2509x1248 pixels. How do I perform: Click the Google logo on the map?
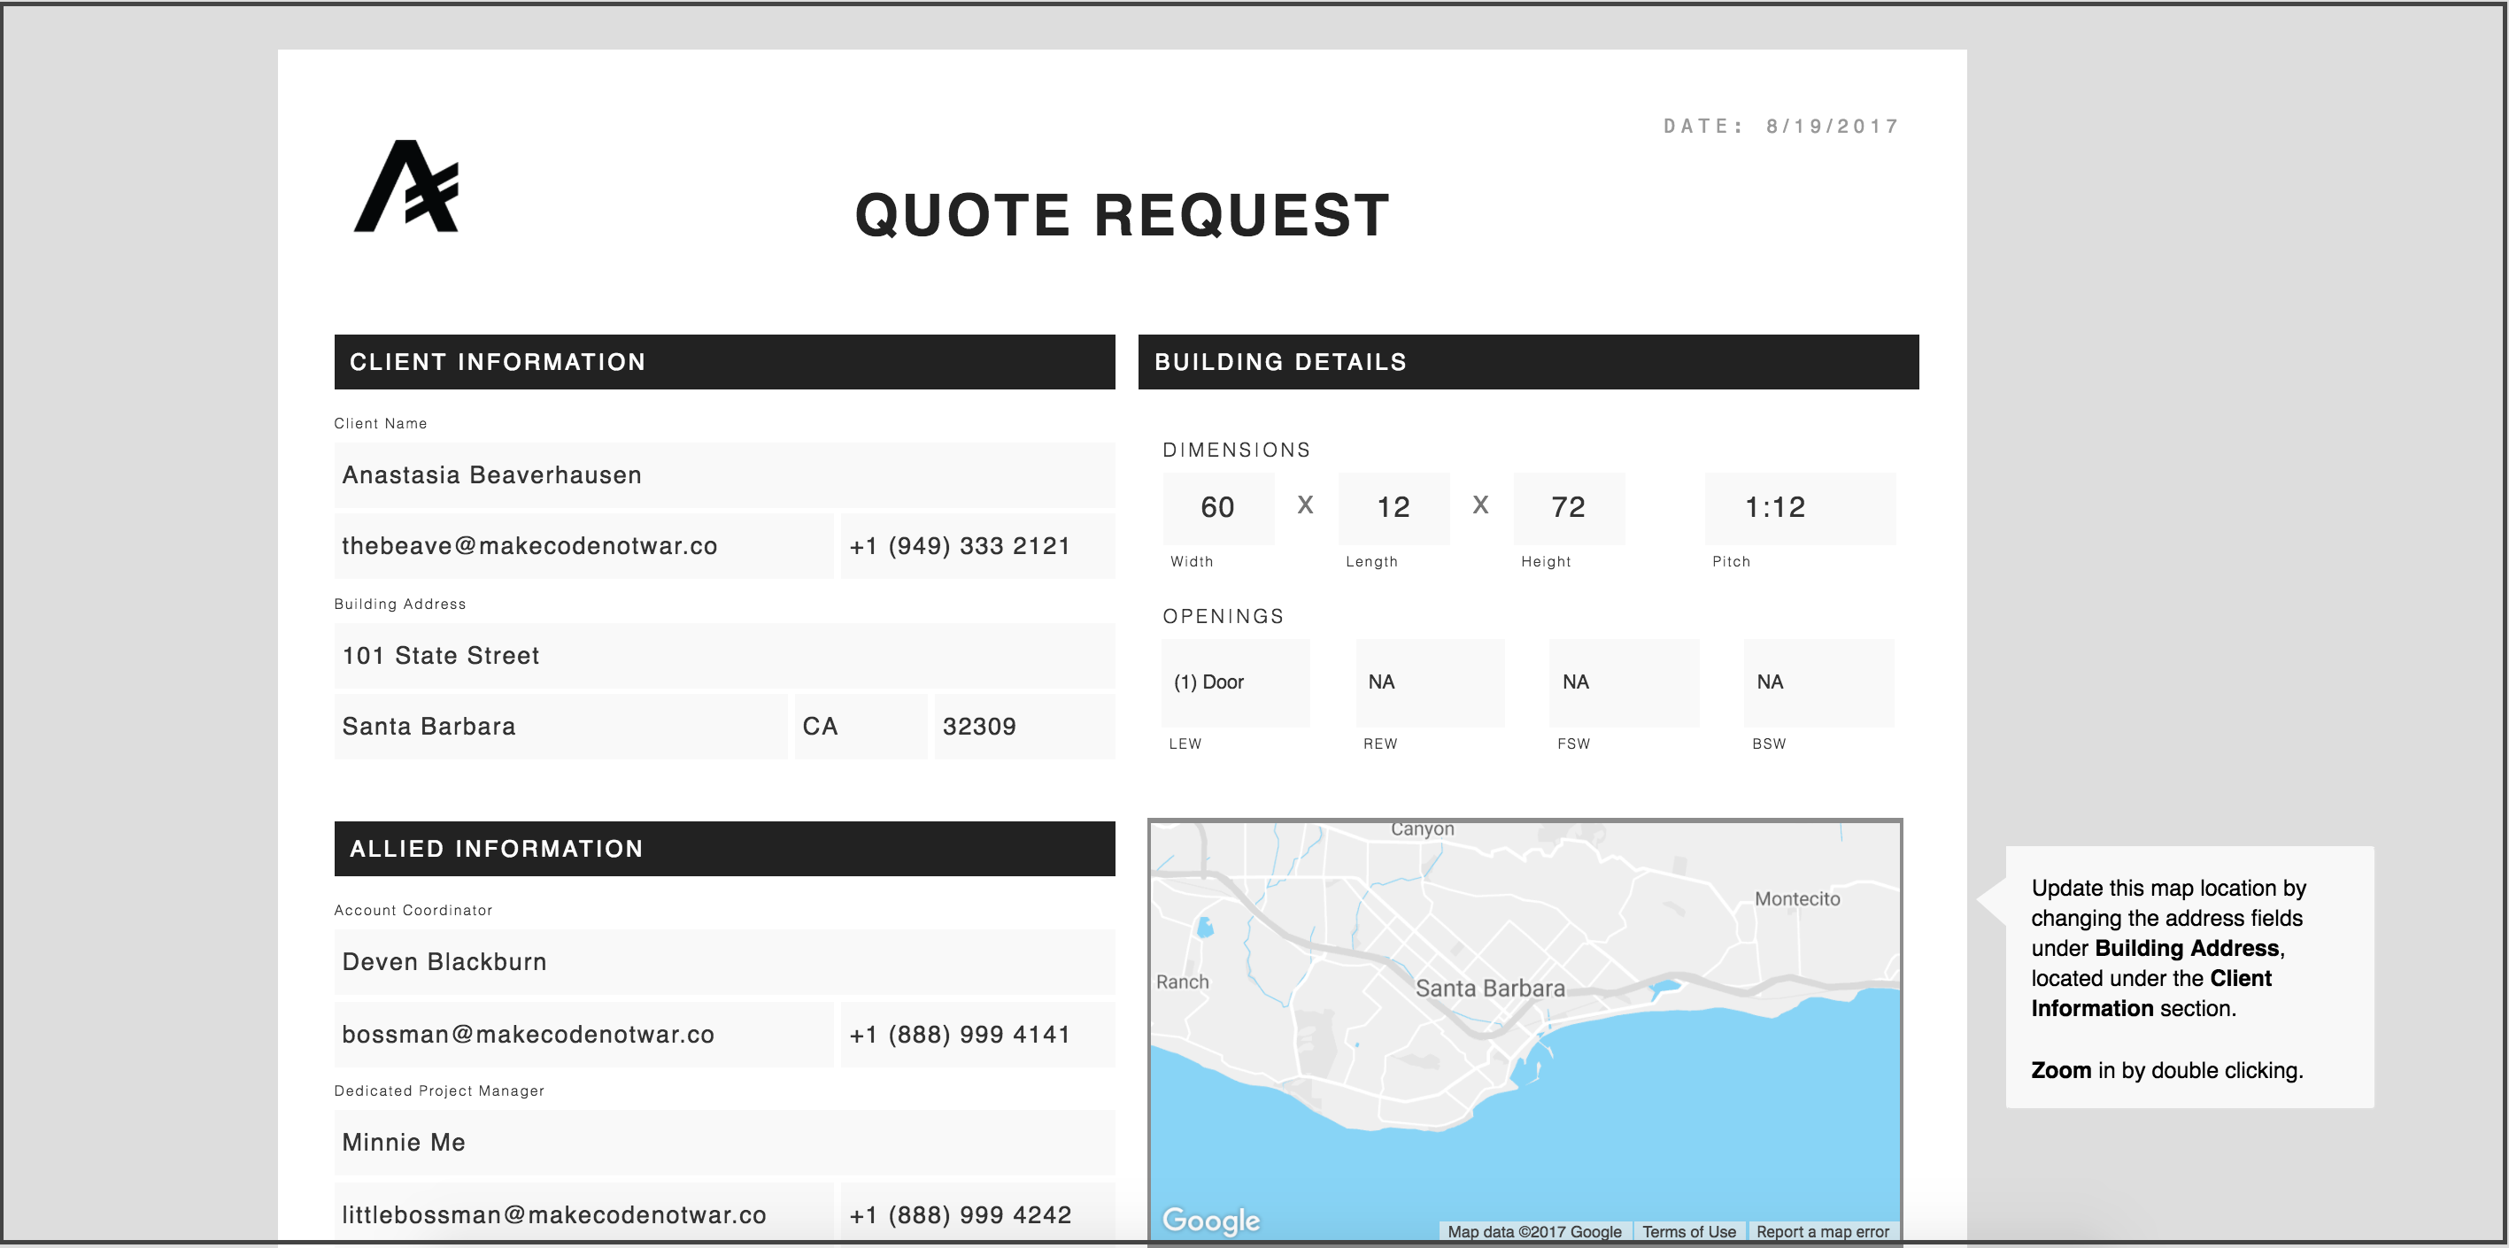1210,1220
